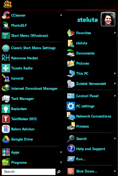Screen dimensions: 118x176
Task: Open Shut Down options arrow
Action: pyautogui.click(x=115, y=171)
